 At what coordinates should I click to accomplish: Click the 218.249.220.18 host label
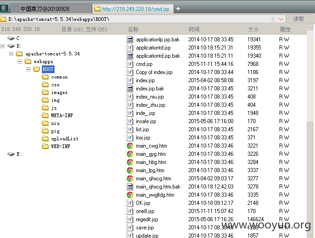(21, 30)
